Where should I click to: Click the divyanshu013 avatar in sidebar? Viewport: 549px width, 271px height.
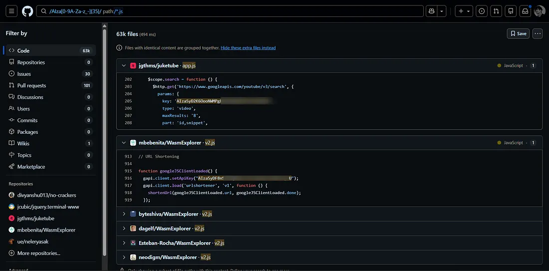pyautogui.click(x=11, y=195)
